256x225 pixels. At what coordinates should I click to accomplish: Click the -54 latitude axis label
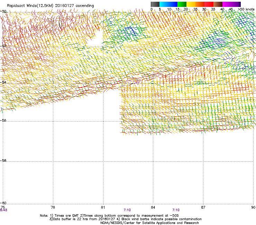coord(3,82)
